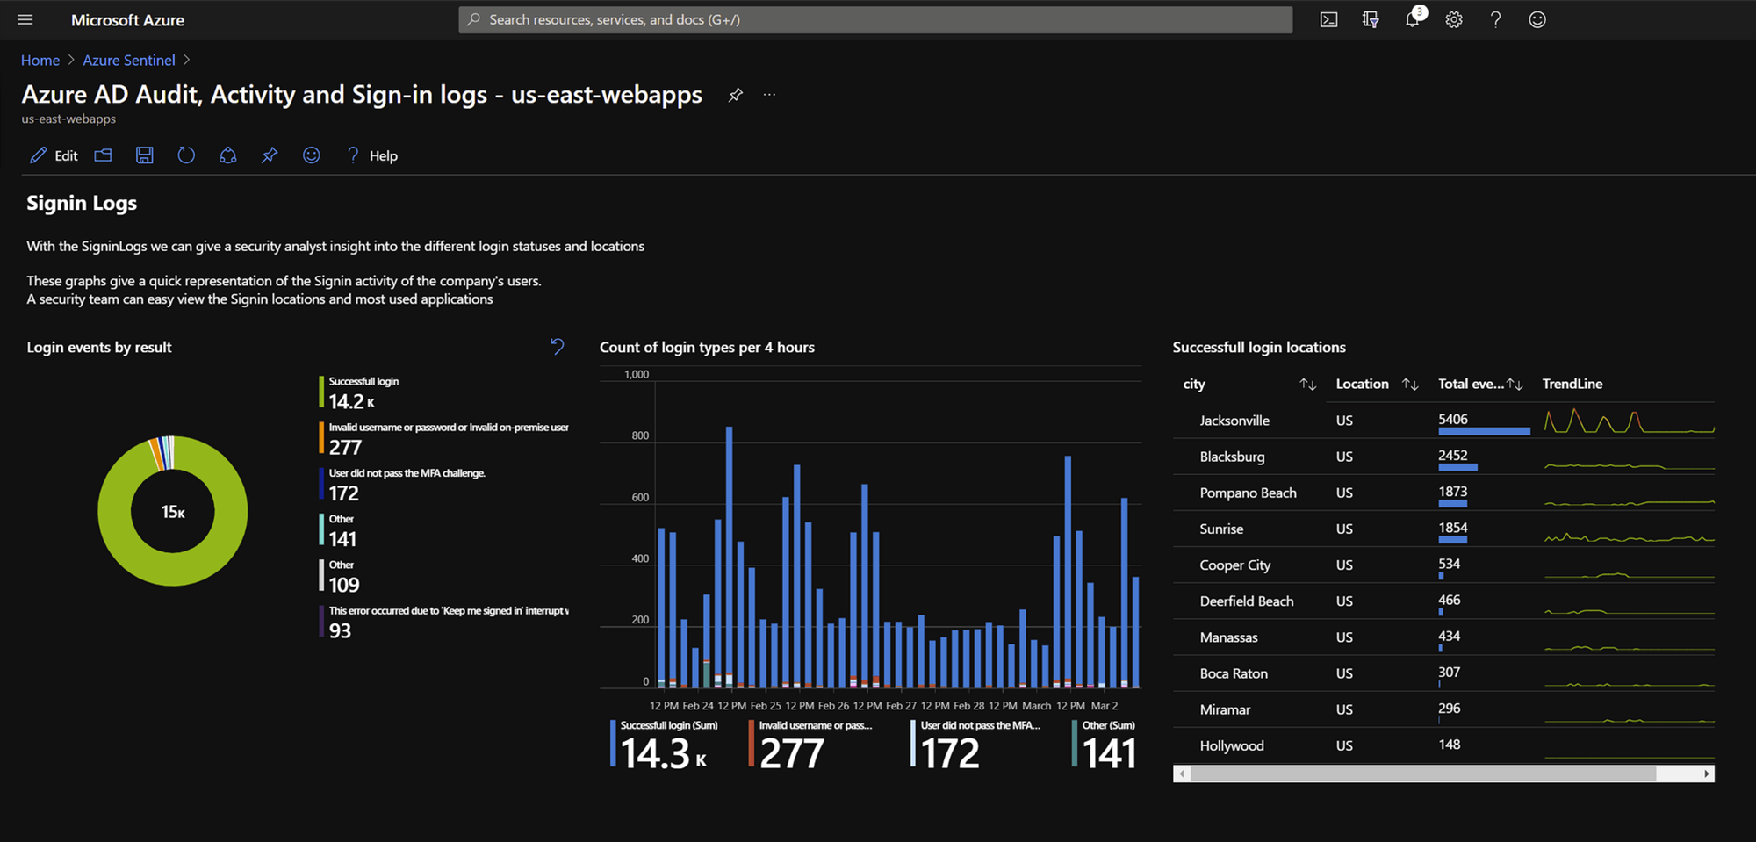The width and height of the screenshot is (1756, 842).
Task: Select the Boca Raton row
Action: (1443, 673)
